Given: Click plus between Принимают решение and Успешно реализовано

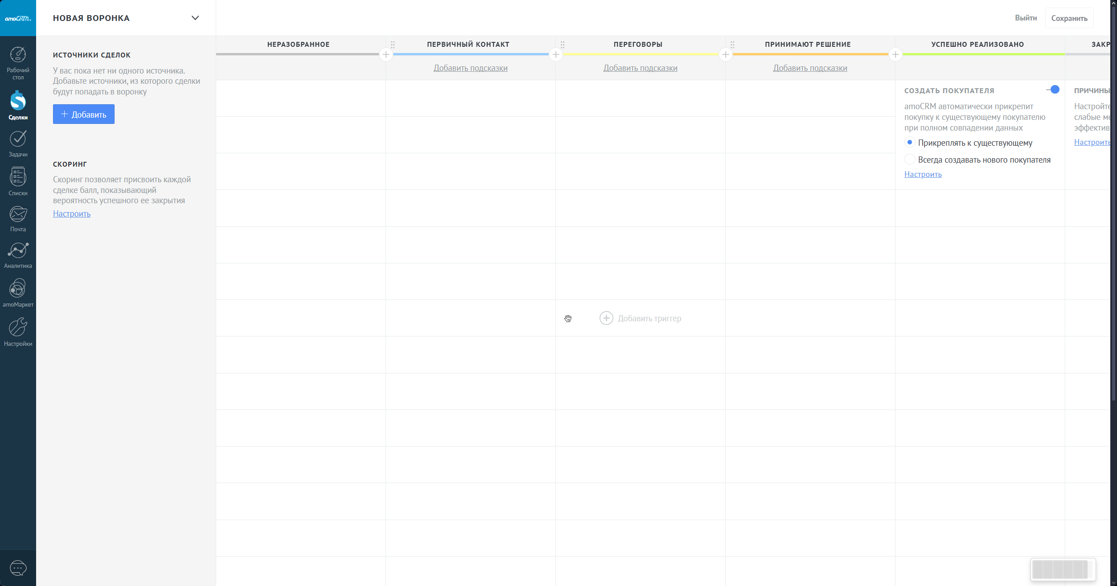Looking at the screenshot, I should click(x=895, y=55).
